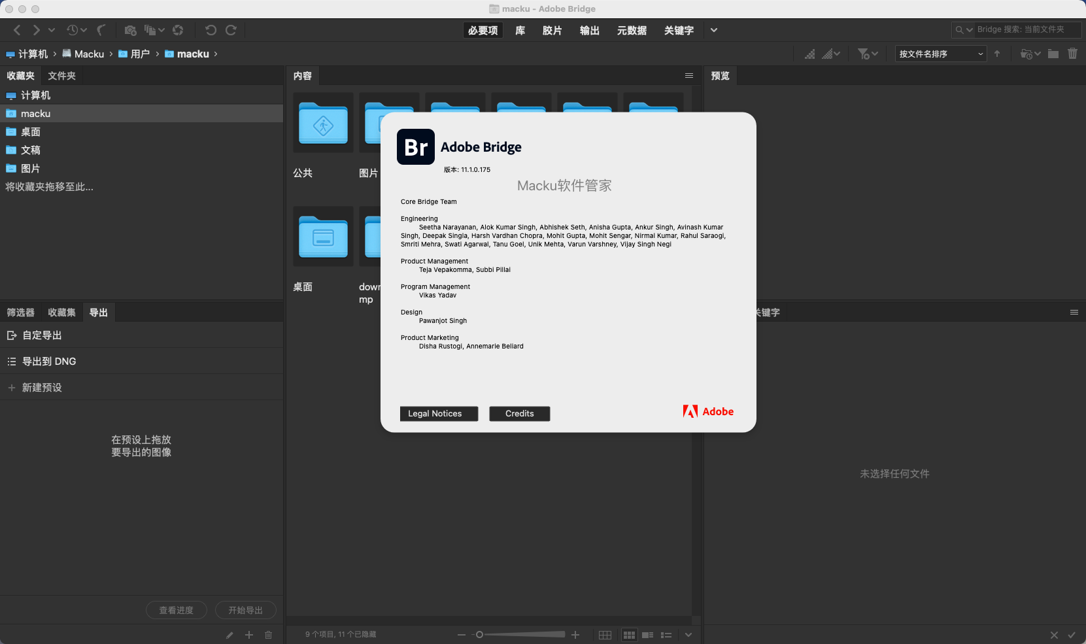Click the cancel X icon at bottom right
1086x644 pixels.
click(x=1054, y=635)
